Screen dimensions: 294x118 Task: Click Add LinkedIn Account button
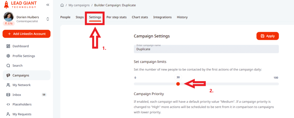pyautogui.click(x=26, y=34)
